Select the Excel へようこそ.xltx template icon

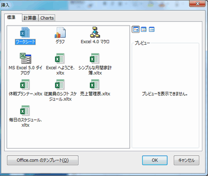tap(60, 59)
